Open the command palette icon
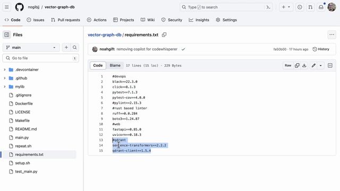This screenshot has width=340, height=191. 268,7
